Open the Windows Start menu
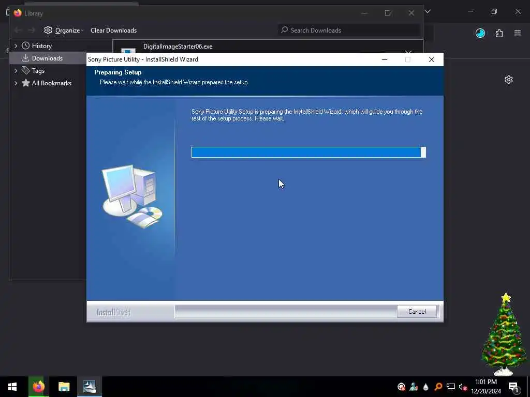Viewport: 530px width, 397px height. 12,387
